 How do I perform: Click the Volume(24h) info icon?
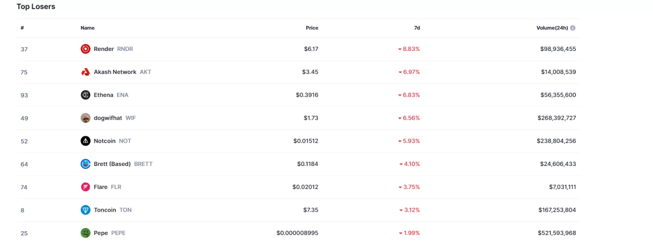click(x=573, y=28)
